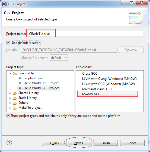Focus the Project name text field

(85, 34)
